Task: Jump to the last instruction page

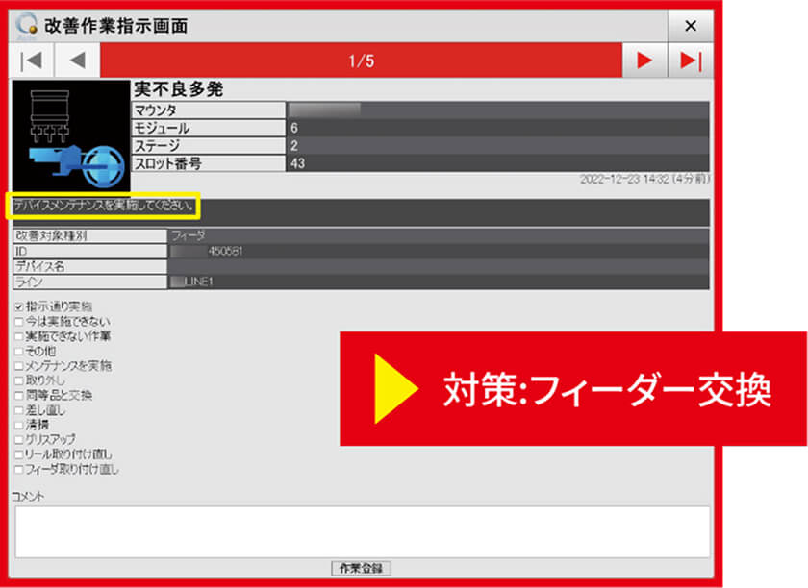Action: click(x=691, y=61)
